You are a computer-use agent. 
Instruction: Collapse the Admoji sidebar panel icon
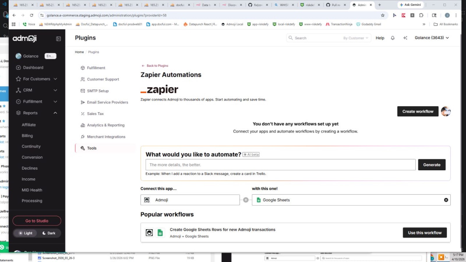coord(59,39)
